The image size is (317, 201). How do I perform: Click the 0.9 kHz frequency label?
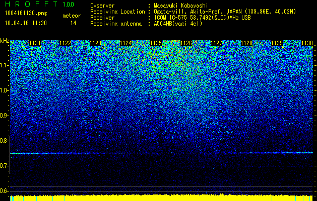click(4, 116)
